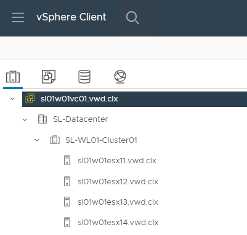
Task: Switch to Hosts and Clusters tab
Action: point(13,77)
